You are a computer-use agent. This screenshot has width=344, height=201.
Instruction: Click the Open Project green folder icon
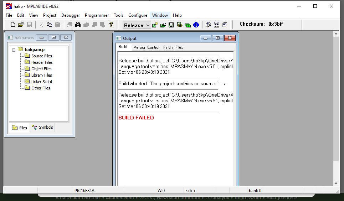(163, 25)
